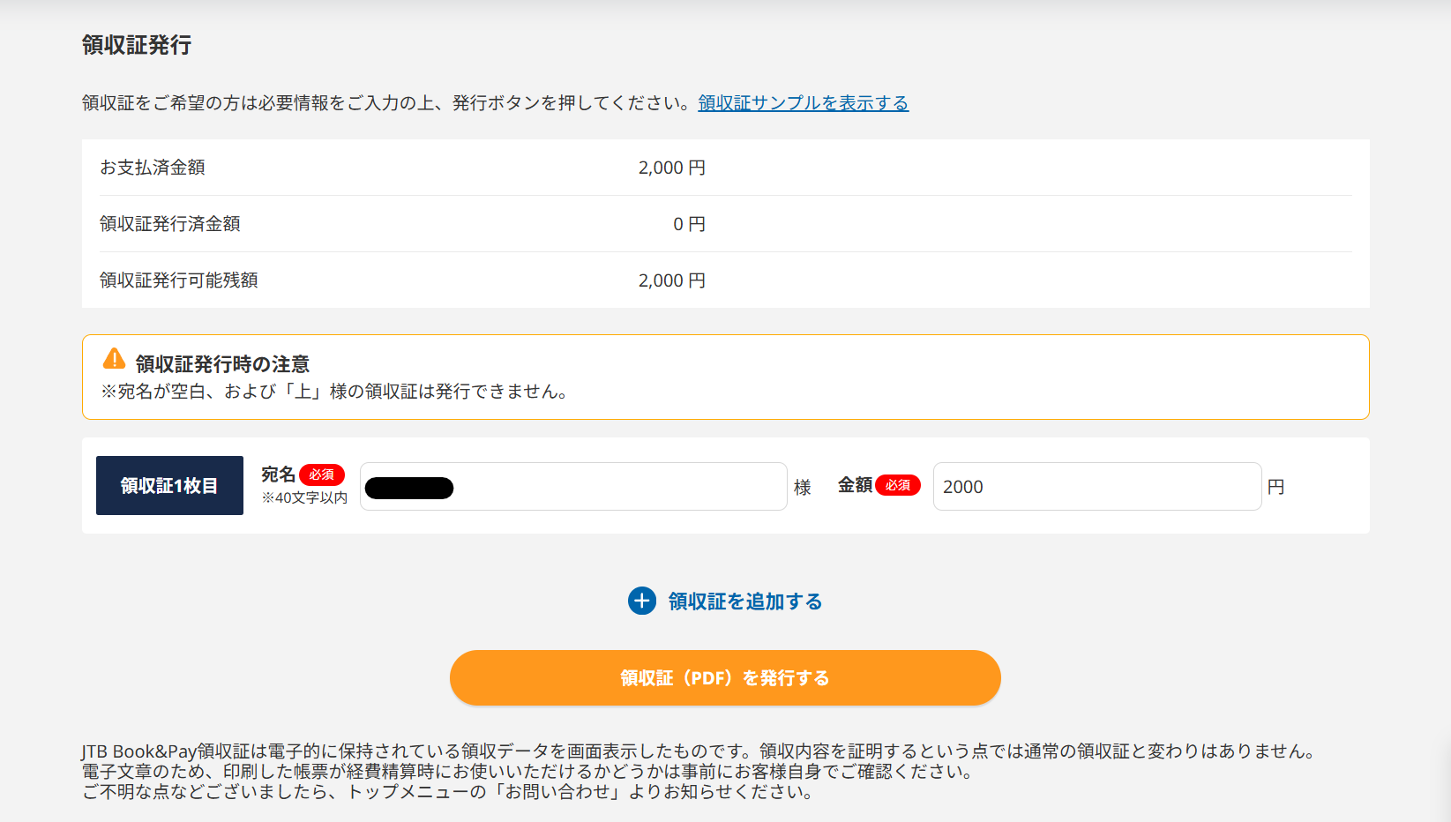
Task: Click the orange warning triangle icon
Action: coord(114,359)
